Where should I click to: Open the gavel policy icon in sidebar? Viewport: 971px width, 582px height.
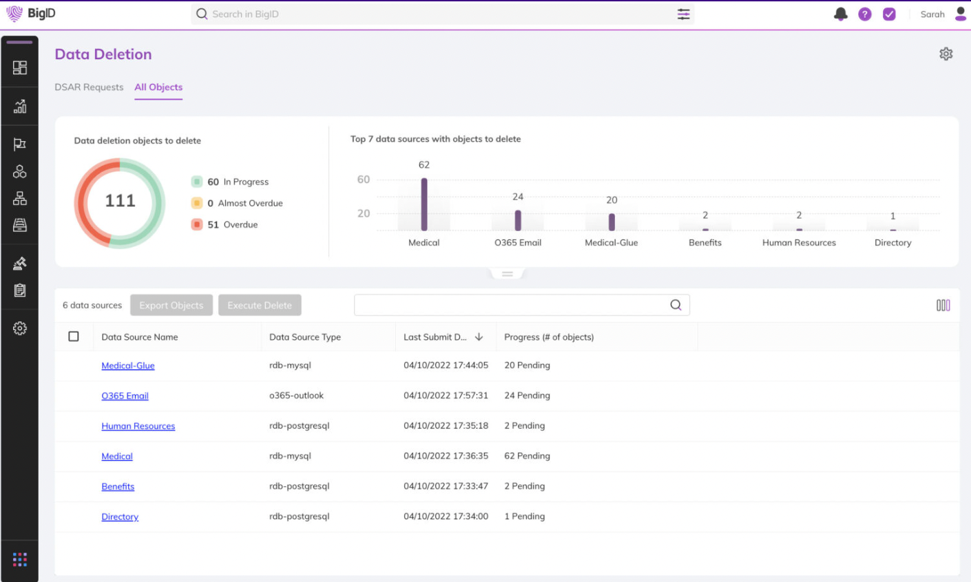pos(20,263)
